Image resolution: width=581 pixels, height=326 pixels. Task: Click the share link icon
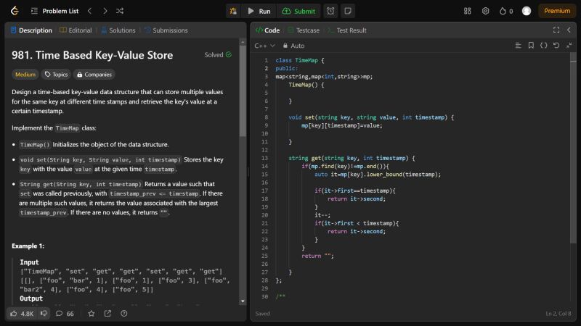click(108, 314)
